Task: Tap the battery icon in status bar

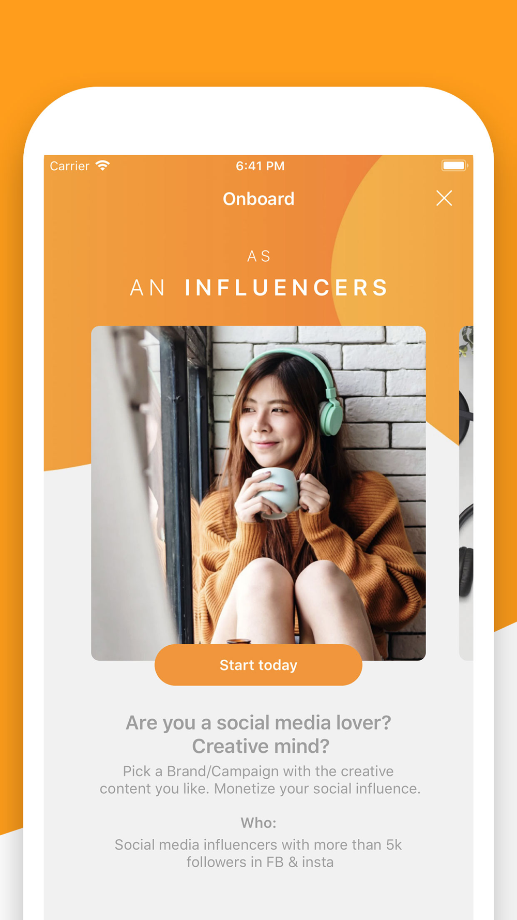Action: point(454,166)
